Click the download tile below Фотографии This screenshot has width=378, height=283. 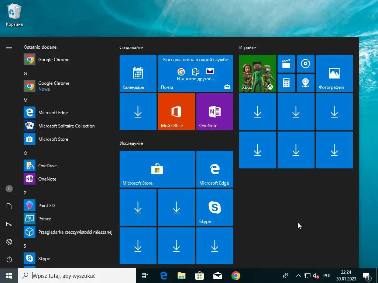[334, 112]
